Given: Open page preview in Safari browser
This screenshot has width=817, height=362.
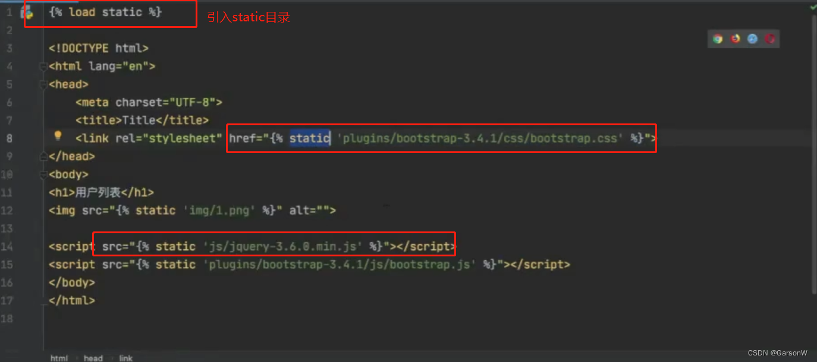Looking at the screenshot, I should coord(753,39).
